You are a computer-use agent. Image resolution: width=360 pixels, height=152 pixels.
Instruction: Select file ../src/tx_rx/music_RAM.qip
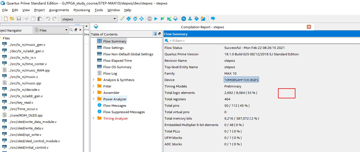point(29,70)
